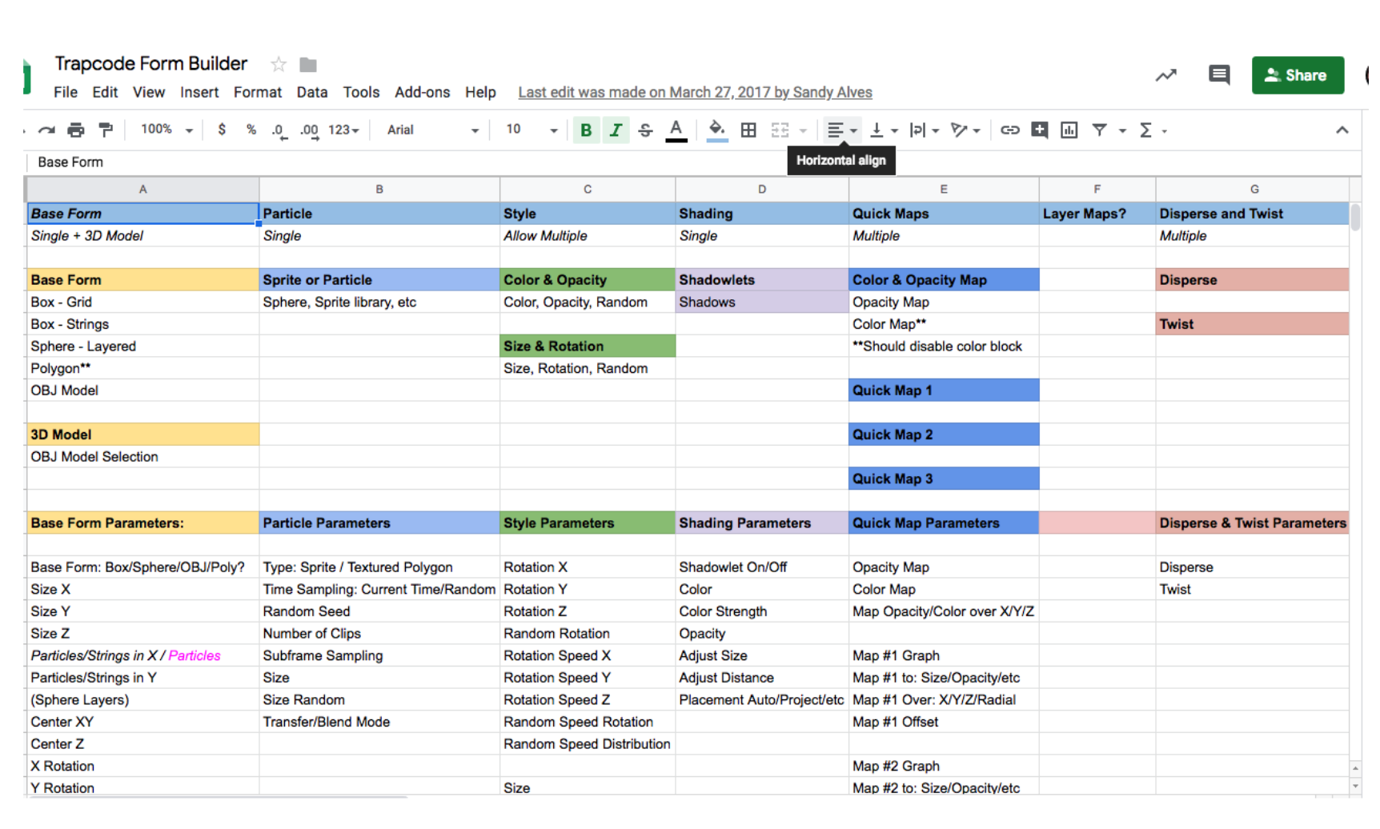This screenshot has width=1380, height=829.
Task: Open the Format menu
Action: [x=258, y=93]
